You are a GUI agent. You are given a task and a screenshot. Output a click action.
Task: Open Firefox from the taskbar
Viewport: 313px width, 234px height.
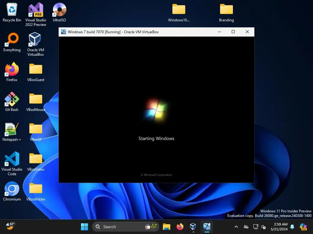[x=180, y=227]
